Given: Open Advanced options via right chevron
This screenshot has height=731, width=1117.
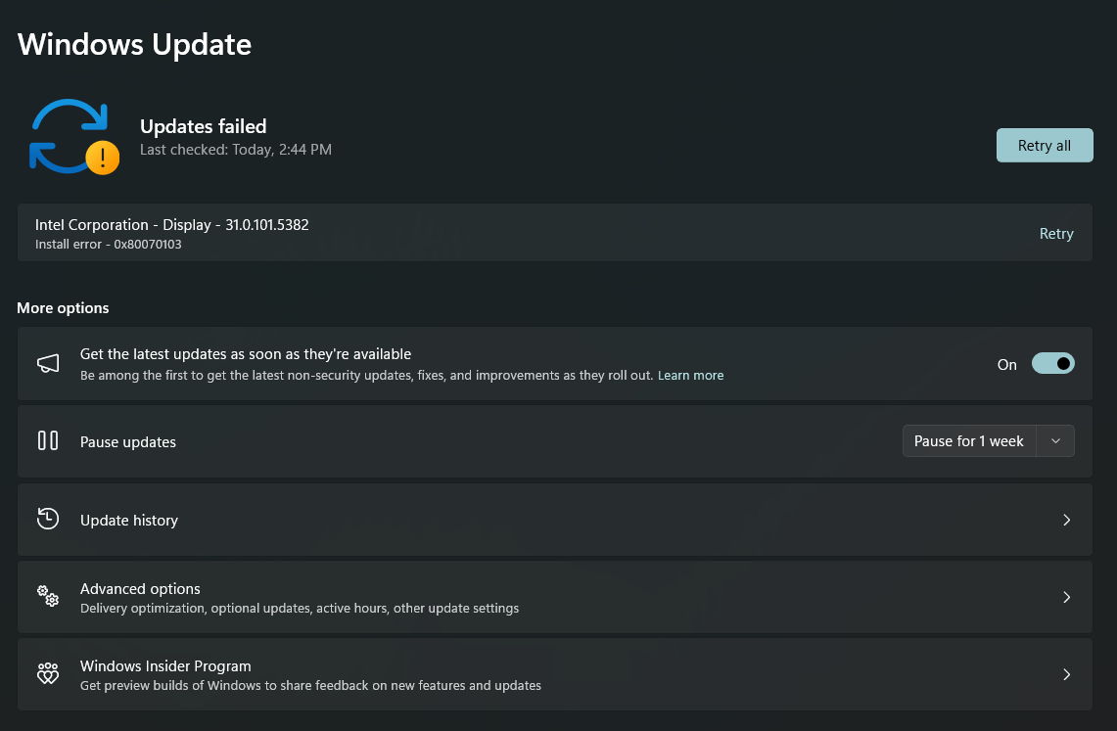Looking at the screenshot, I should 1066,597.
